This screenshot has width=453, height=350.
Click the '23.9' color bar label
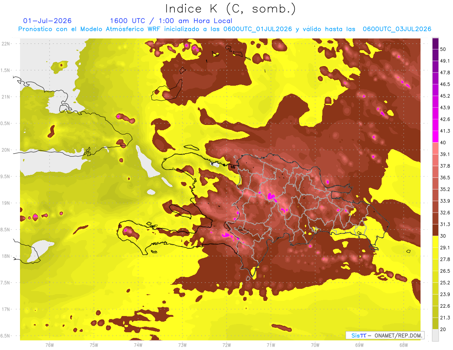pyautogui.click(x=445, y=294)
